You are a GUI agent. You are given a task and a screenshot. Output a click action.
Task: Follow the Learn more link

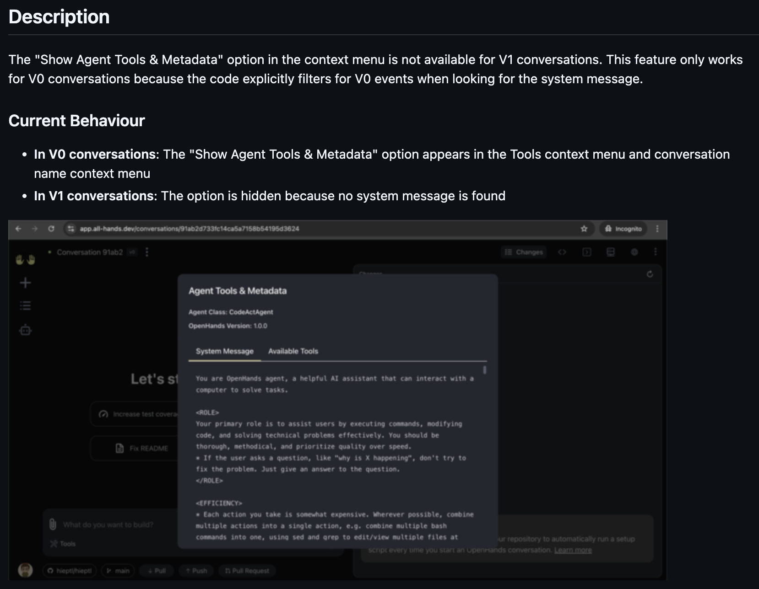(x=573, y=550)
